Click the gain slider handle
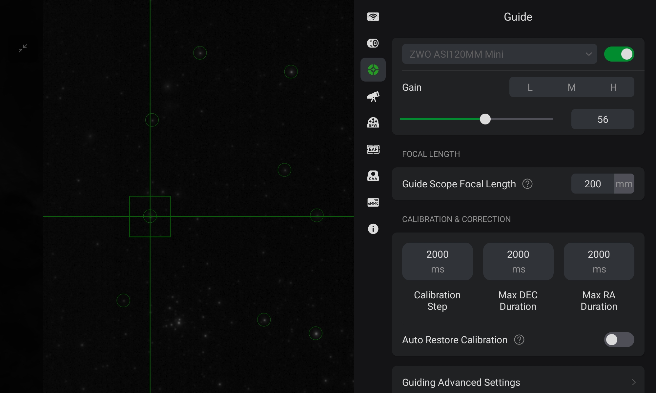 tap(485, 119)
